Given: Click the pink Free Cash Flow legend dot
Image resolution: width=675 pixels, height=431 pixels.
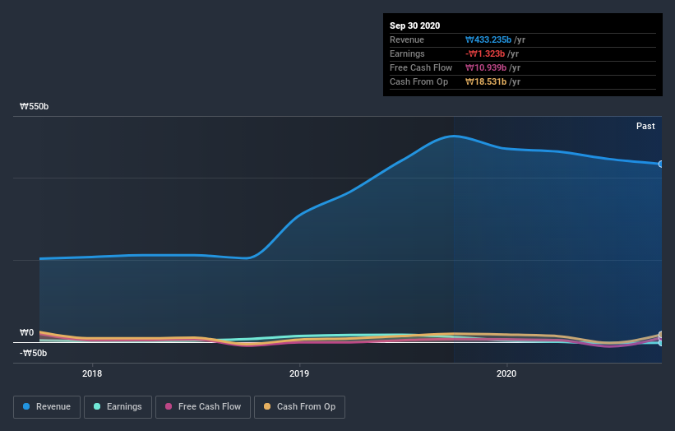Looking at the screenshot, I should tap(169, 406).
